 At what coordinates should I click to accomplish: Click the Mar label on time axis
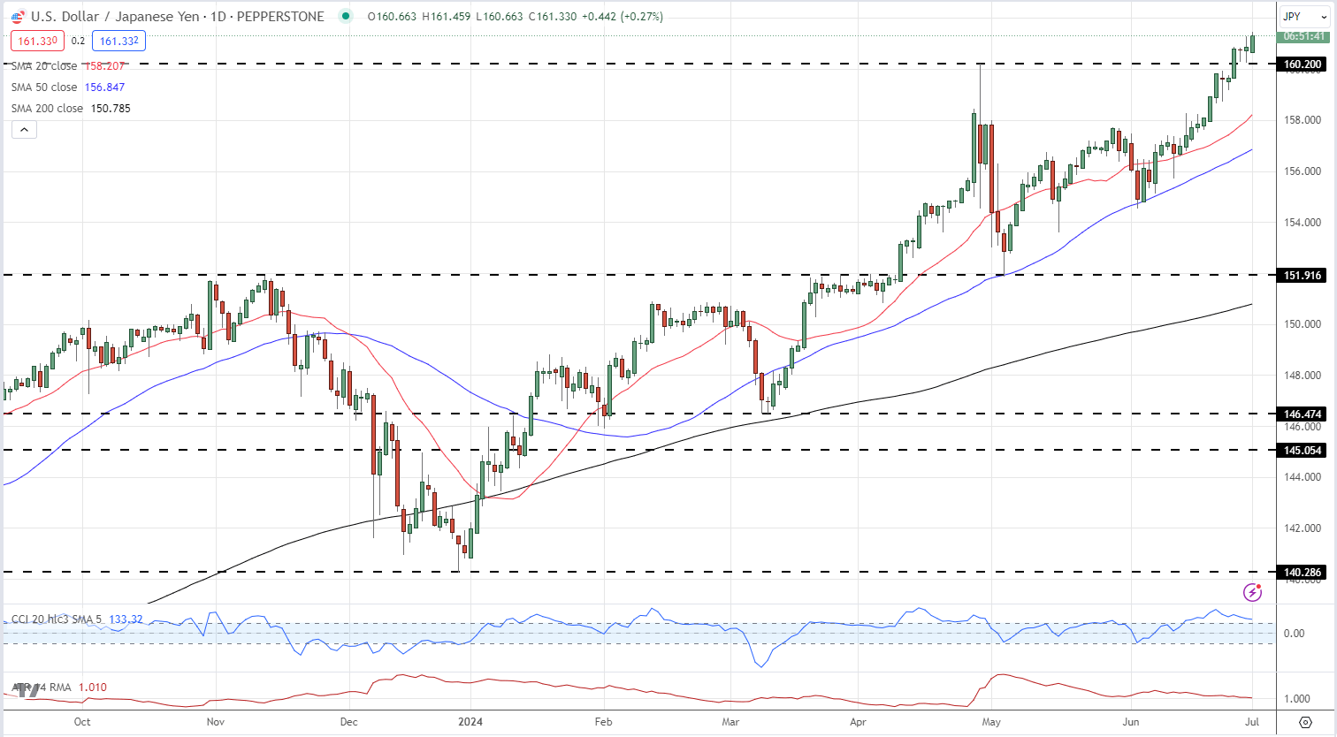click(x=730, y=722)
